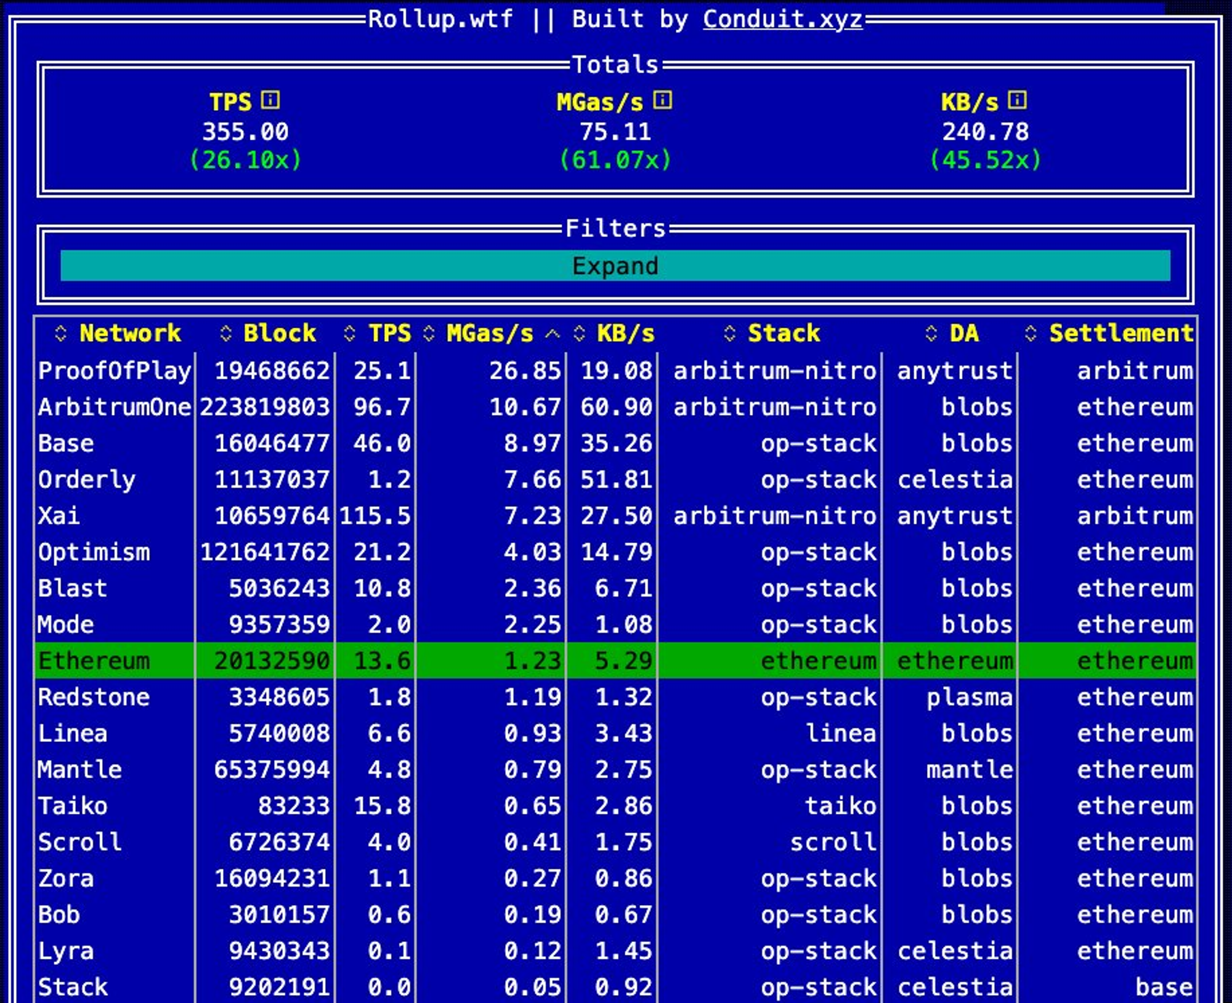Sort by KB/s column header
Screen dimensions: 1232x1003
point(625,333)
